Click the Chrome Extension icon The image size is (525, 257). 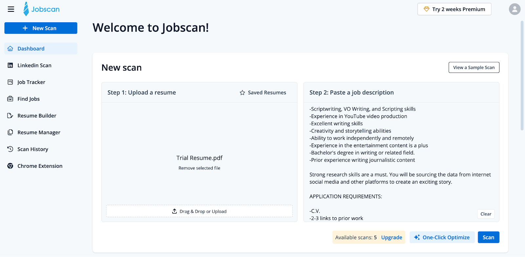[x=10, y=166]
